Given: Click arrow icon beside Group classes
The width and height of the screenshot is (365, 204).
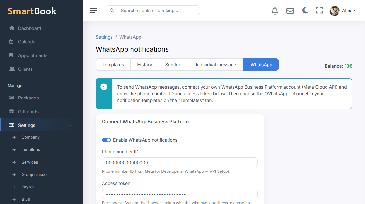Looking at the screenshot, I should [x=14, y=175].
